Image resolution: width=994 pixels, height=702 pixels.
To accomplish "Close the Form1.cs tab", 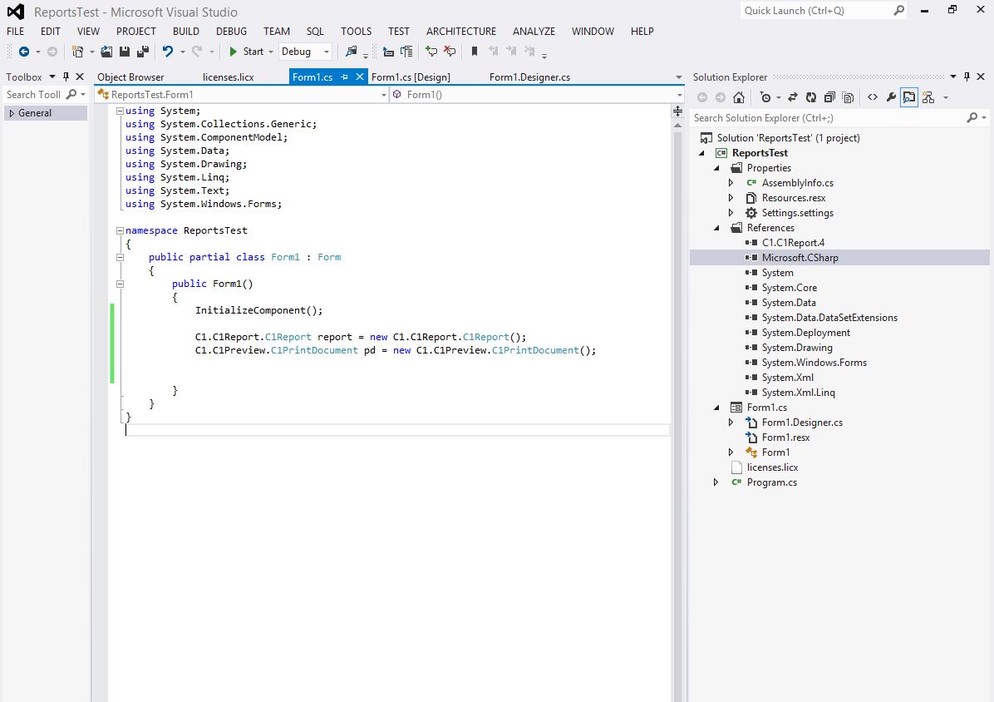I will pos(359,77).
